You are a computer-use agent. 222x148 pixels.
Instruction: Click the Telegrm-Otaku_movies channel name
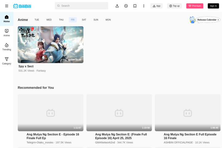(40, 142)
